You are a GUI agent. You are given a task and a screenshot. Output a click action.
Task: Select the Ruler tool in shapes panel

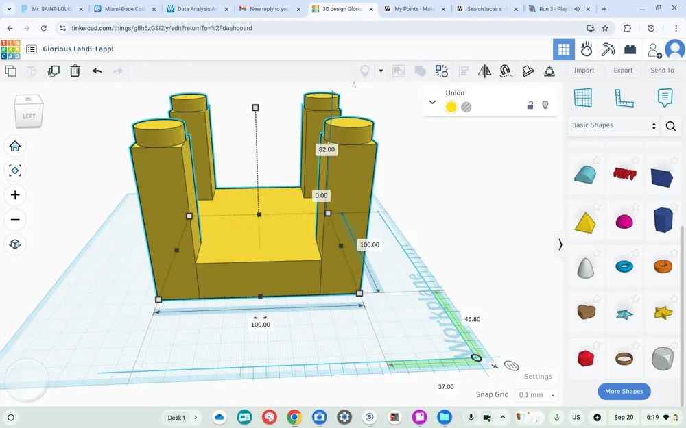coord(624,97)
